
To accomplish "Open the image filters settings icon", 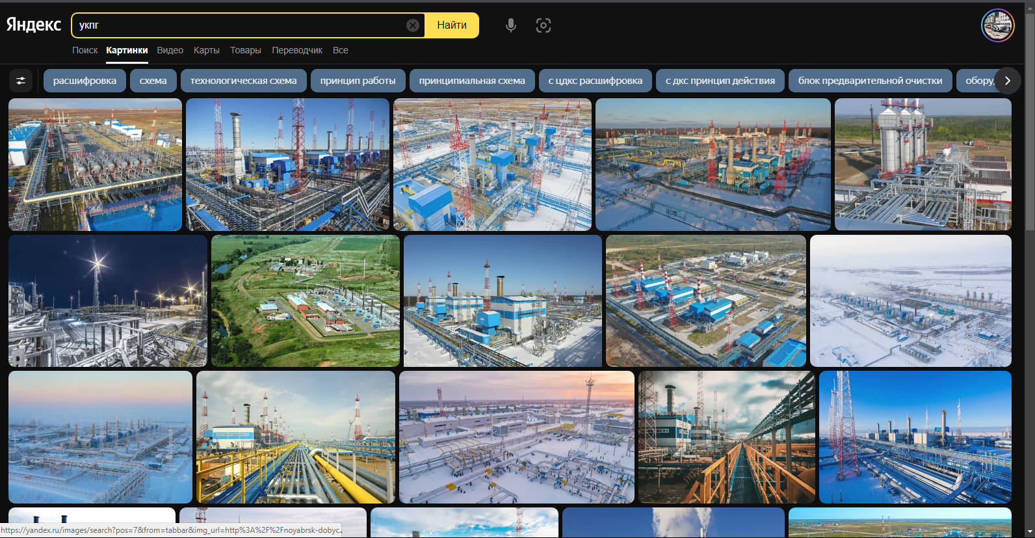I will [x=21, y=81].
